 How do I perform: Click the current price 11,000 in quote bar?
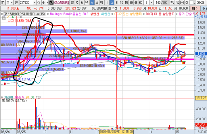click(x=11, y=8)
